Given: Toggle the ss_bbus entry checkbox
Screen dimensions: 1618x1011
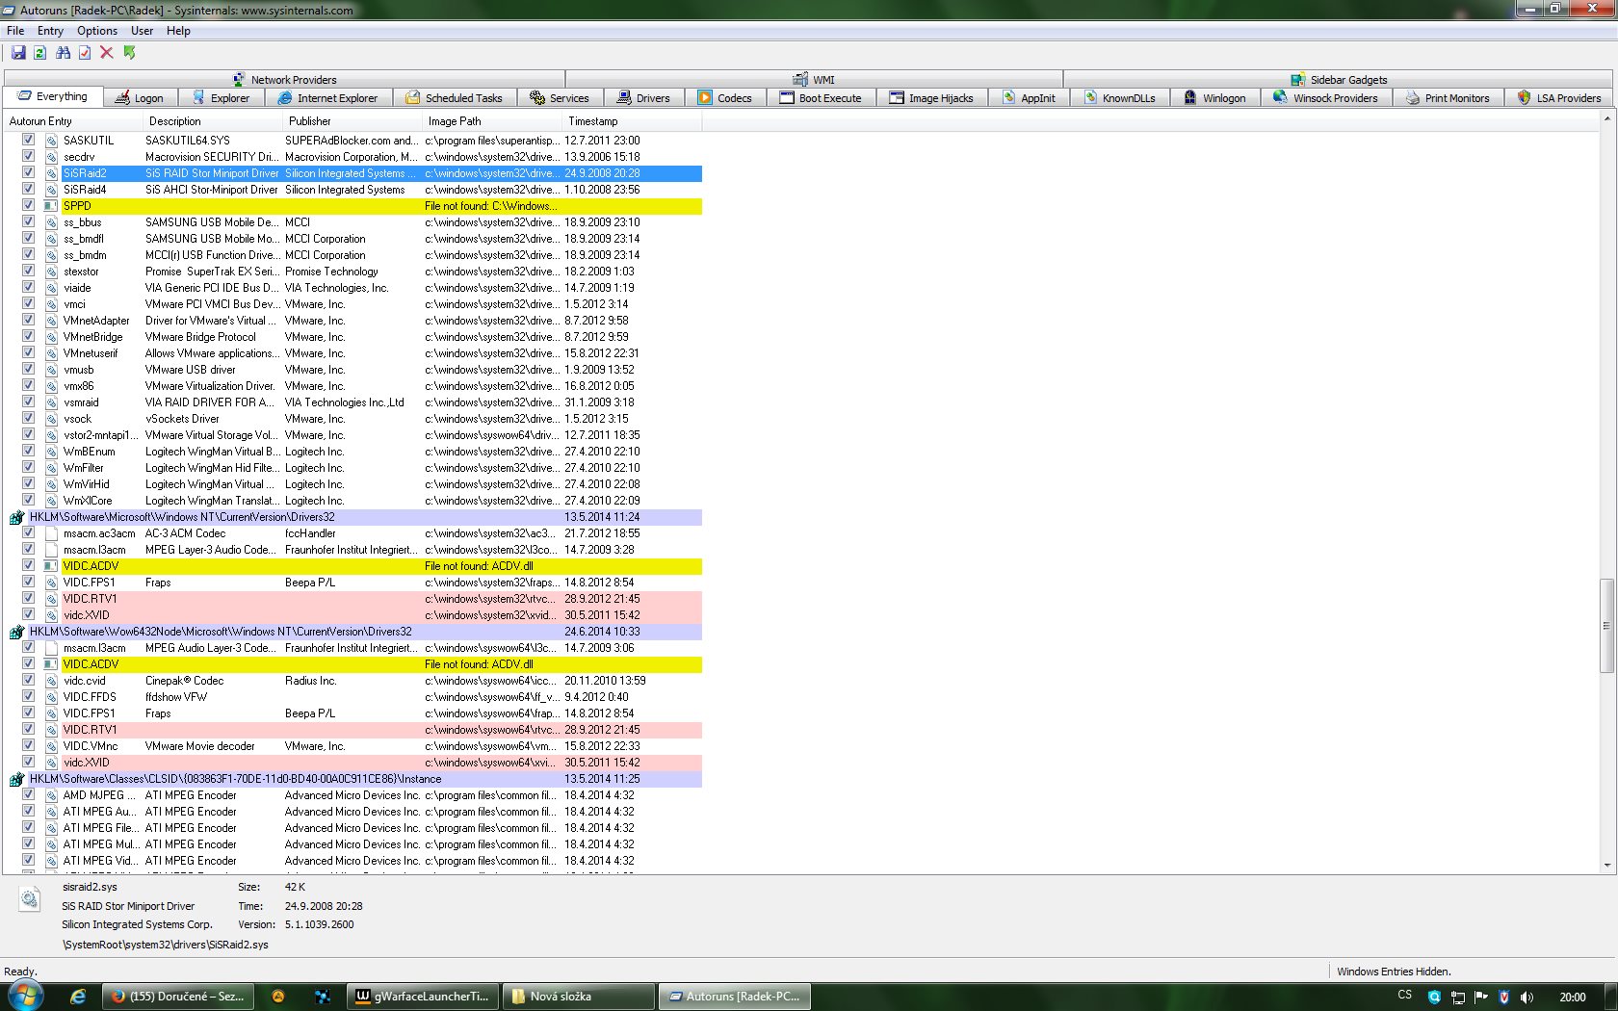Looking at the screenshot, I should click(28, 221).
